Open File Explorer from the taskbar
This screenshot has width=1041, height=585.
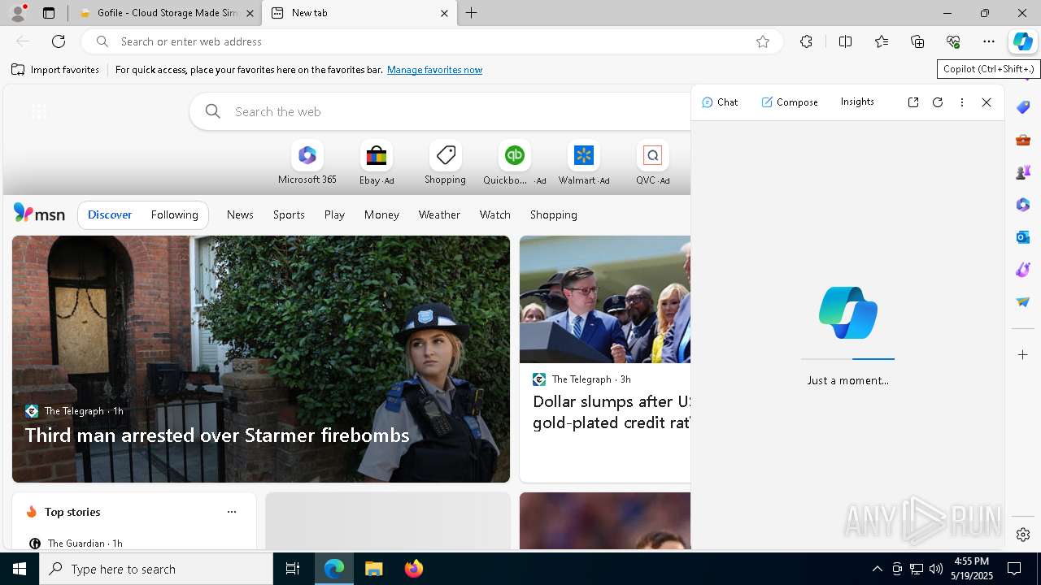tap(373, 569)
